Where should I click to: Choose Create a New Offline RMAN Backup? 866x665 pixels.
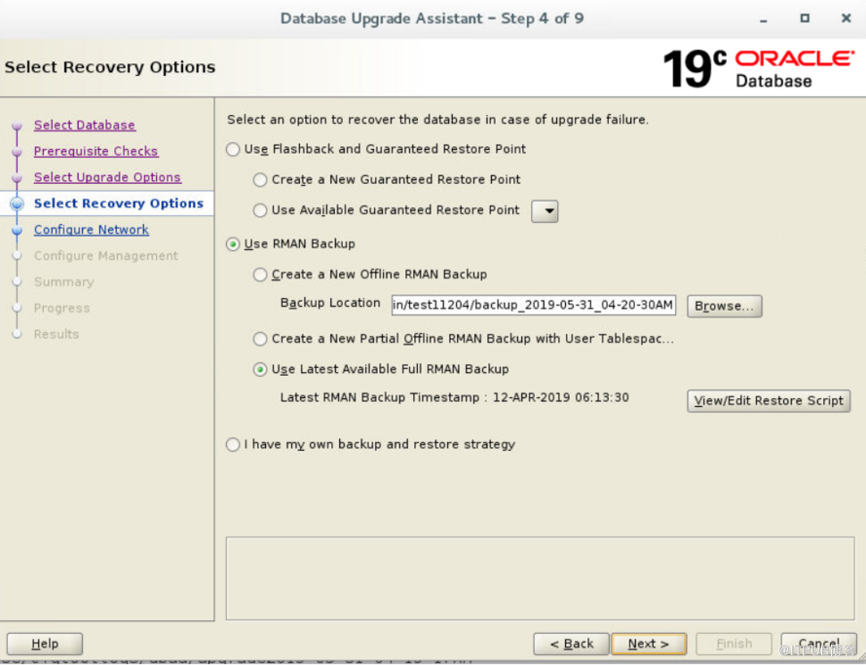[x=260, y=276]
